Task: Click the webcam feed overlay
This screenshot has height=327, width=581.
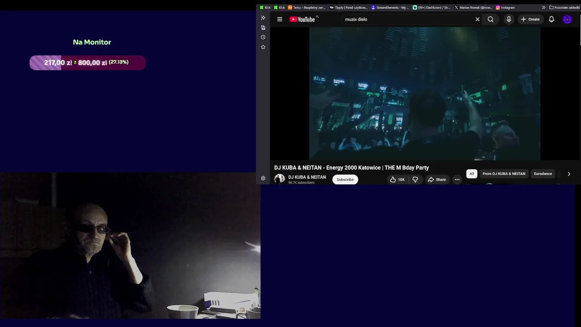Action: click(x=130, y=245)
